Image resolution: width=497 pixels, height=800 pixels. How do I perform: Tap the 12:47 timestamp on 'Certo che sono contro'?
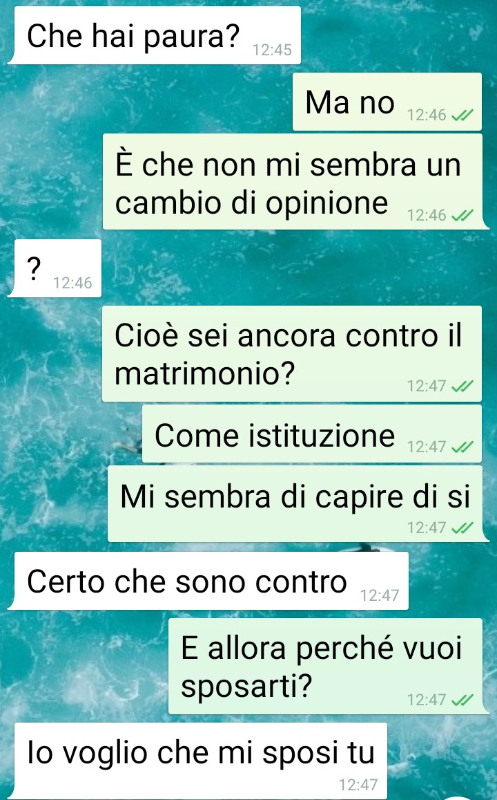380,595
